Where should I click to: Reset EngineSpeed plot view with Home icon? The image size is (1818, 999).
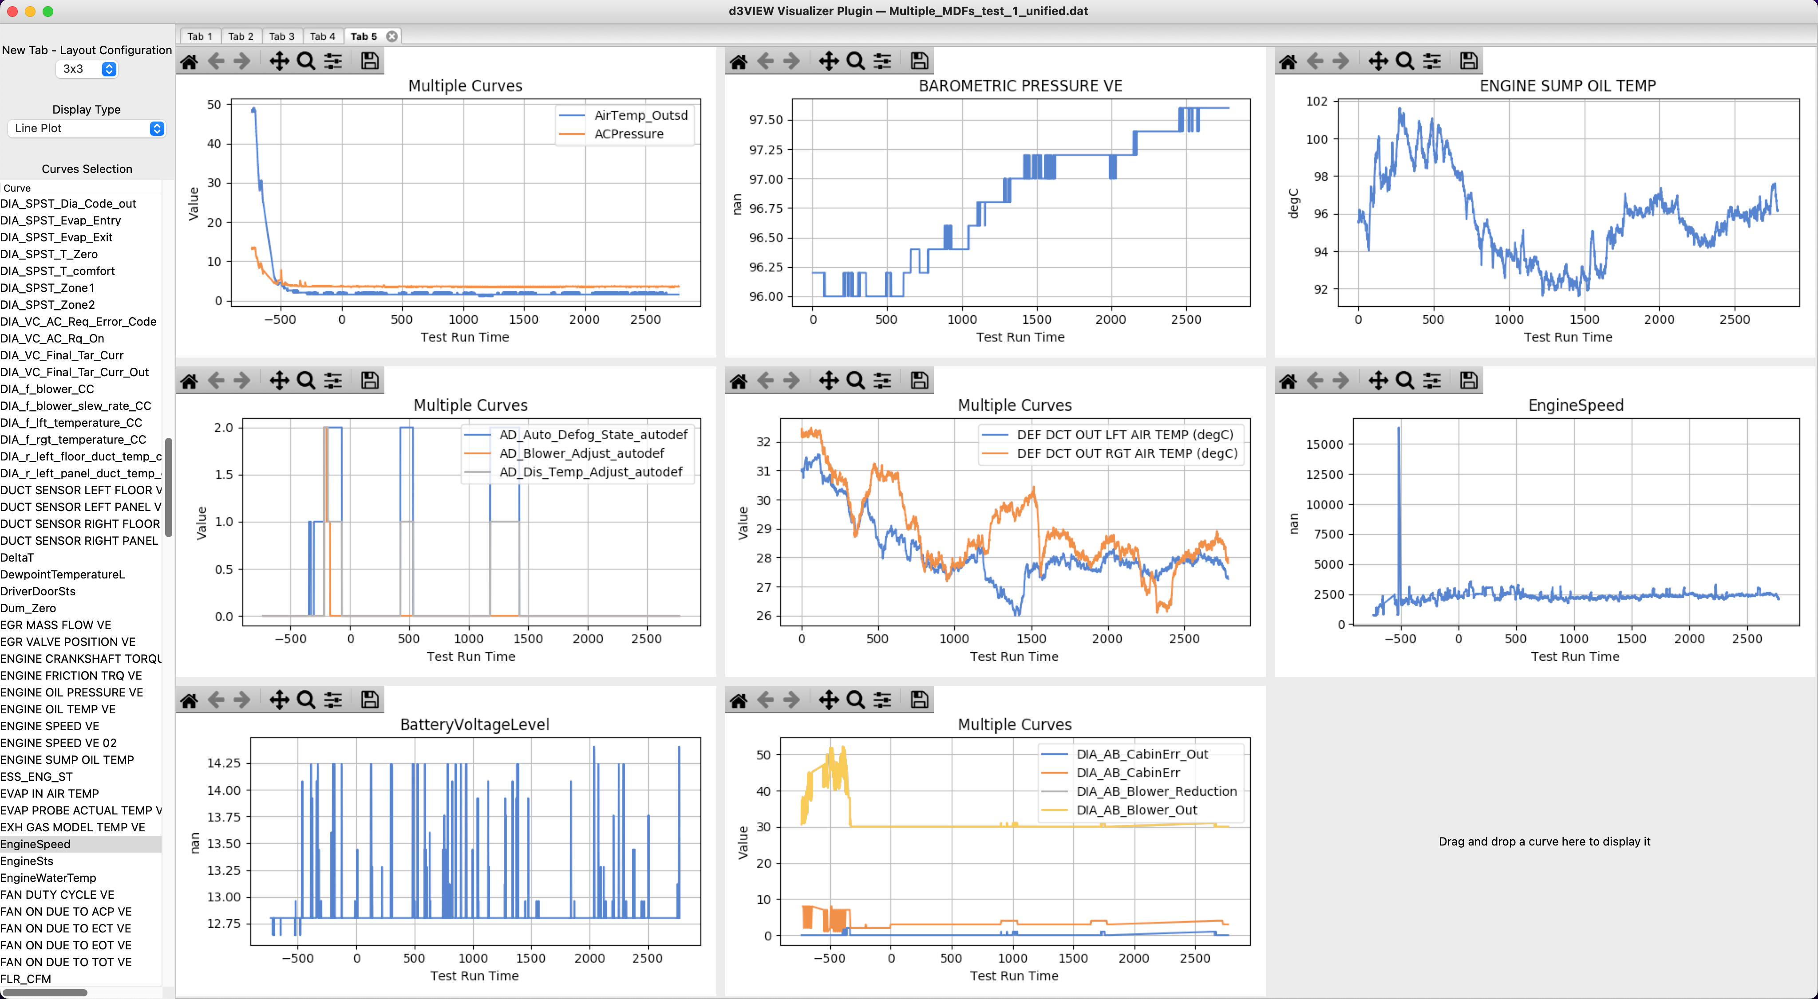tap(1287, 381)
